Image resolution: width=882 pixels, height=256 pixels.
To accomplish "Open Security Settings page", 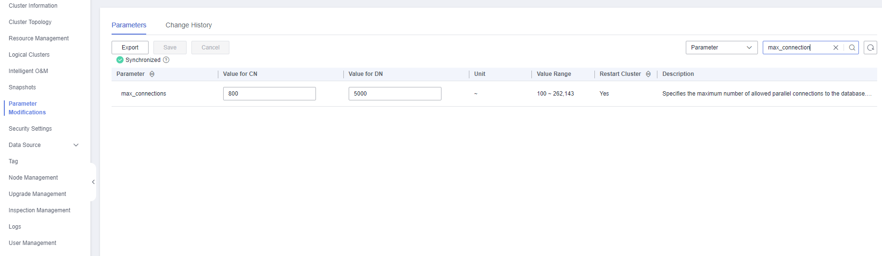I will 30,129.
